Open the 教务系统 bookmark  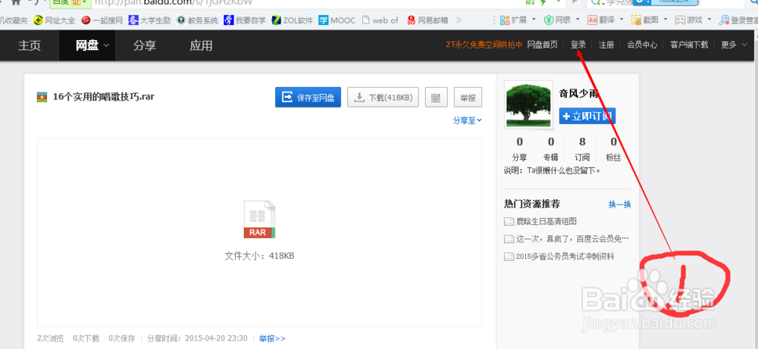point(197,20)
